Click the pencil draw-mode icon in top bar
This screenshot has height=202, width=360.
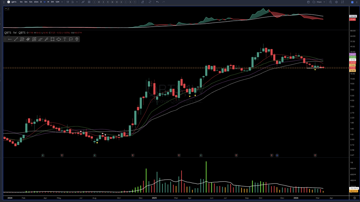(142, 2)
